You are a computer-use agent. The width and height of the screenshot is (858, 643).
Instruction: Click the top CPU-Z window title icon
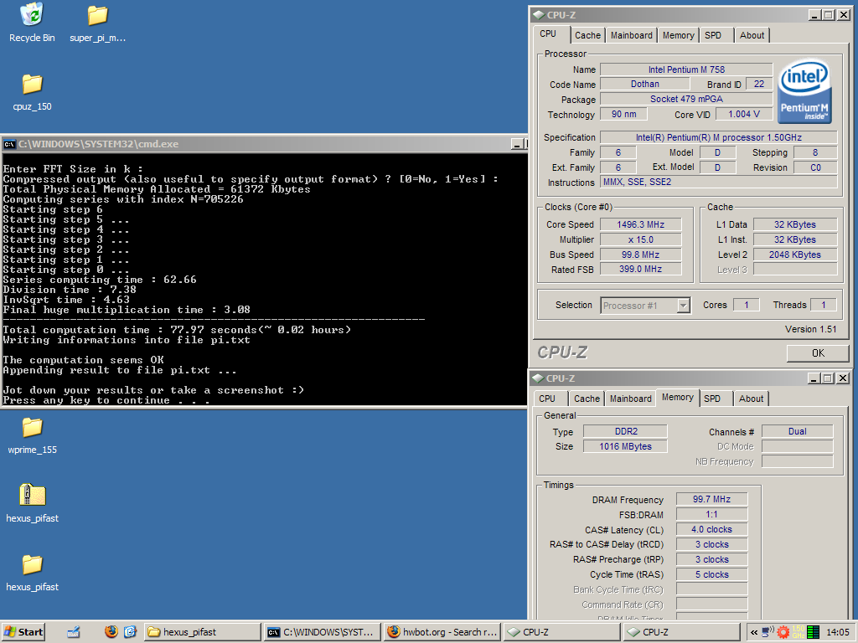coord(539,15)
